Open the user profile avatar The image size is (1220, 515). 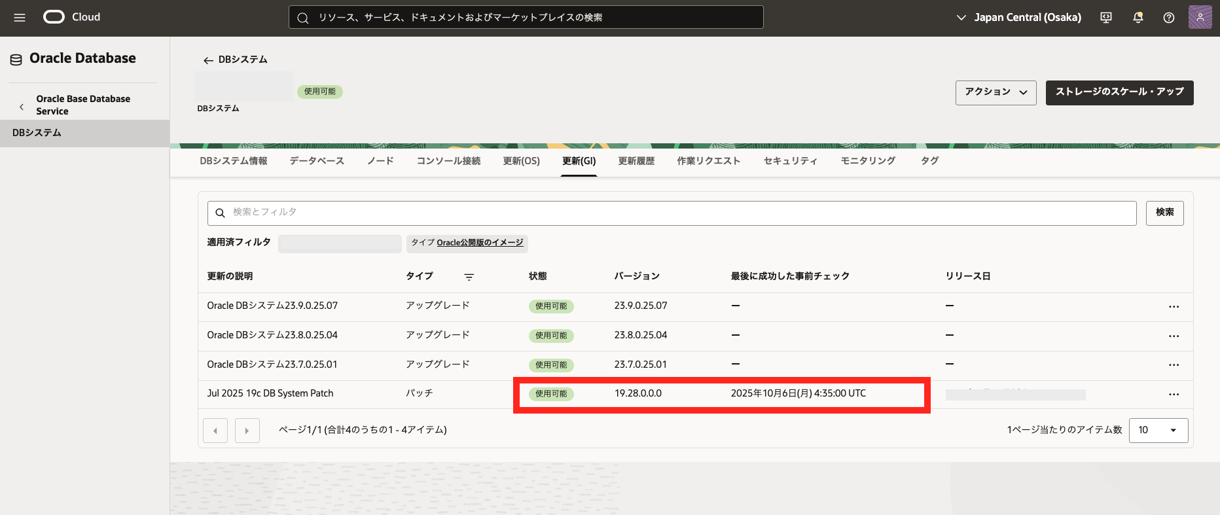click(x=1200, y=18)
